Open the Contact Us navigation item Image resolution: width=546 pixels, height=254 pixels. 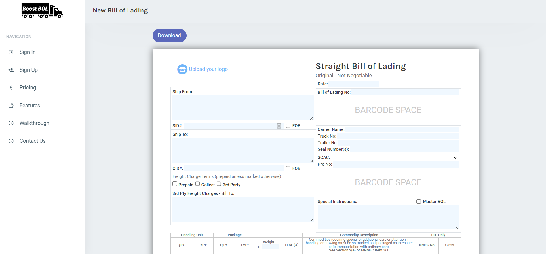33,141
